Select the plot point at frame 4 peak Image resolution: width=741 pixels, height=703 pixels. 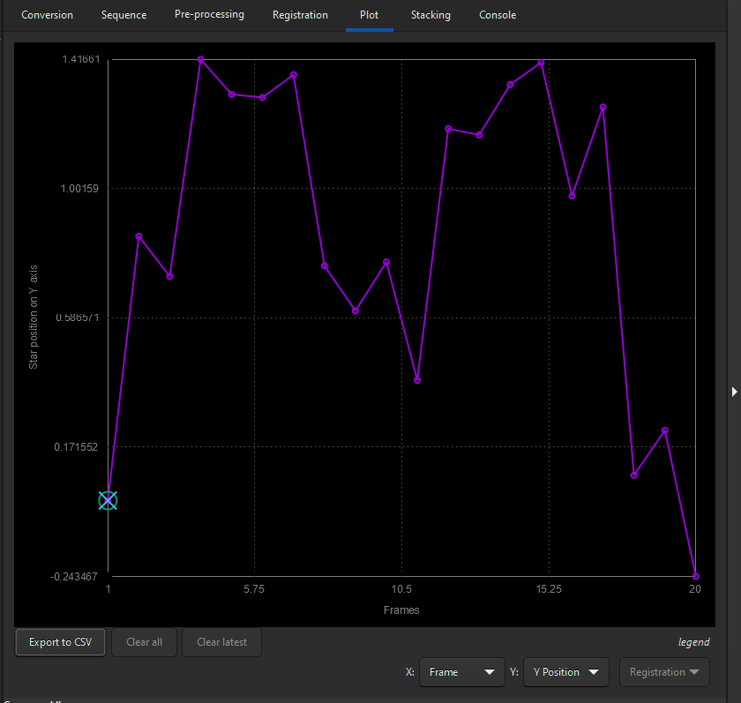coord(201,60)
